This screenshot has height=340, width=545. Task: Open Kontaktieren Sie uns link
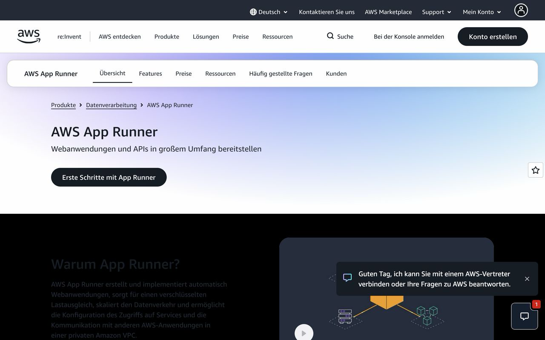pos(327,12)
